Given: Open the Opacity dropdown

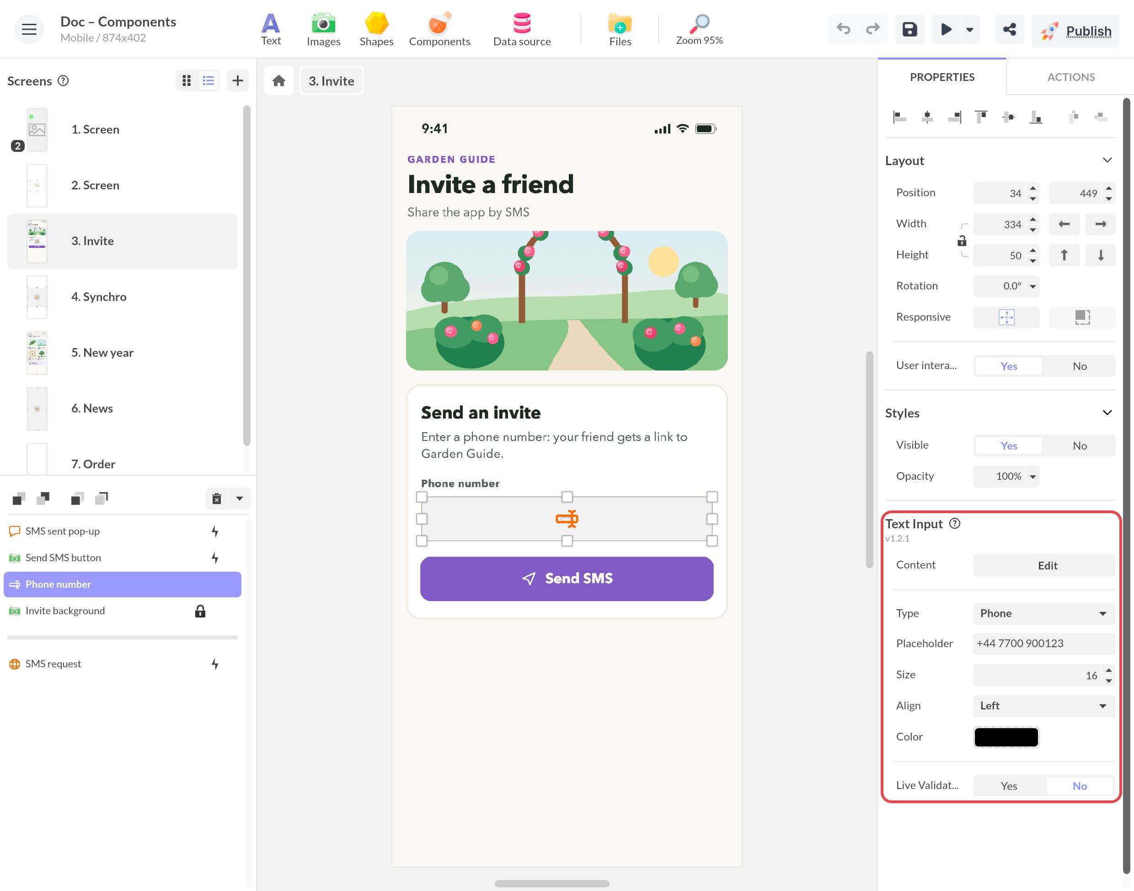Looking at the screenshot, I should pyautogui.click(x=1033, y=476).
